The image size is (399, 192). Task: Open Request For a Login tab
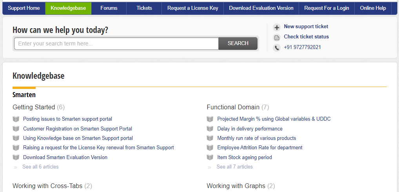click(x=326, y=8)
